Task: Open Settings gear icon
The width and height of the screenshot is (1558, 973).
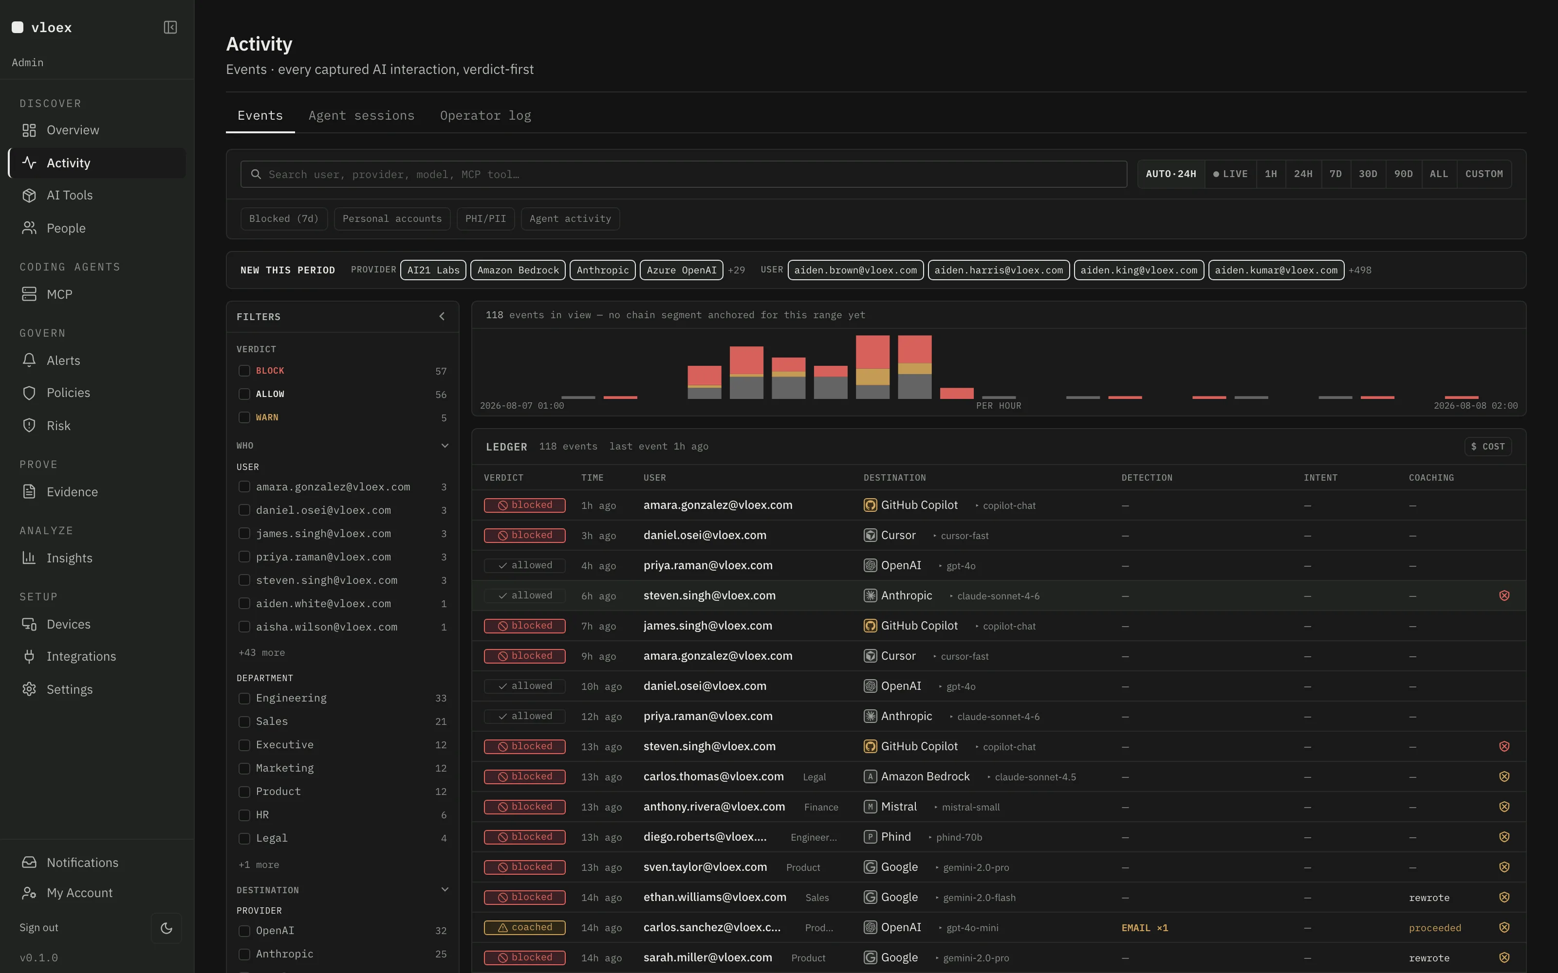Action: [x=29, y=689]
